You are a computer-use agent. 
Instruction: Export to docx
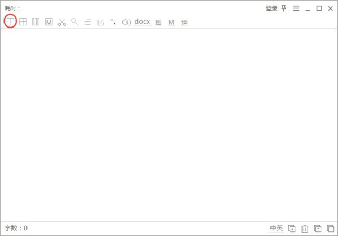click(142, 22)
